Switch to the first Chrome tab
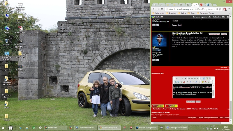The height and width of the screenshot is (131, 233). point(155,5)
